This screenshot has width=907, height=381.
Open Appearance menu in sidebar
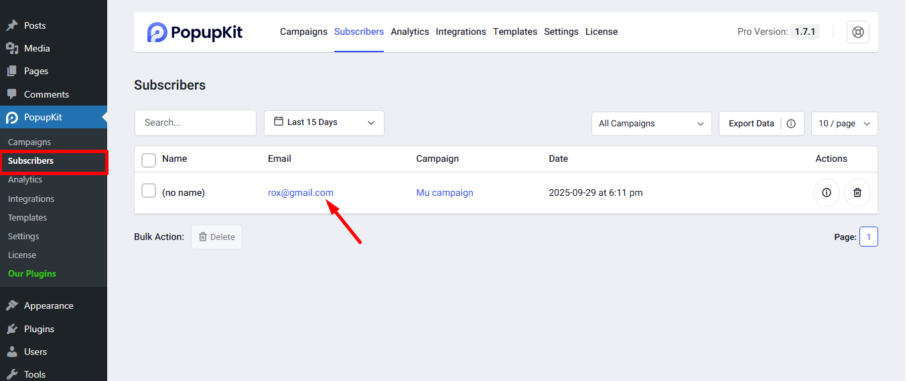pyautogui.click(x=48, y=305)
